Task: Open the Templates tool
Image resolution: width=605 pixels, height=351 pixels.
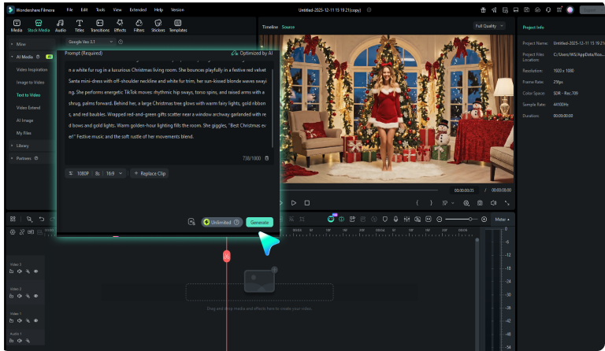Action: point(178,25)
